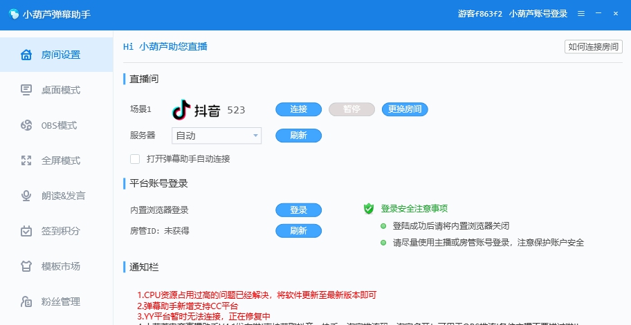Viewport: 631px width, 325px height.
Task: Click notice 3.YY平台暂时无法连接
Action: (203, 316)
